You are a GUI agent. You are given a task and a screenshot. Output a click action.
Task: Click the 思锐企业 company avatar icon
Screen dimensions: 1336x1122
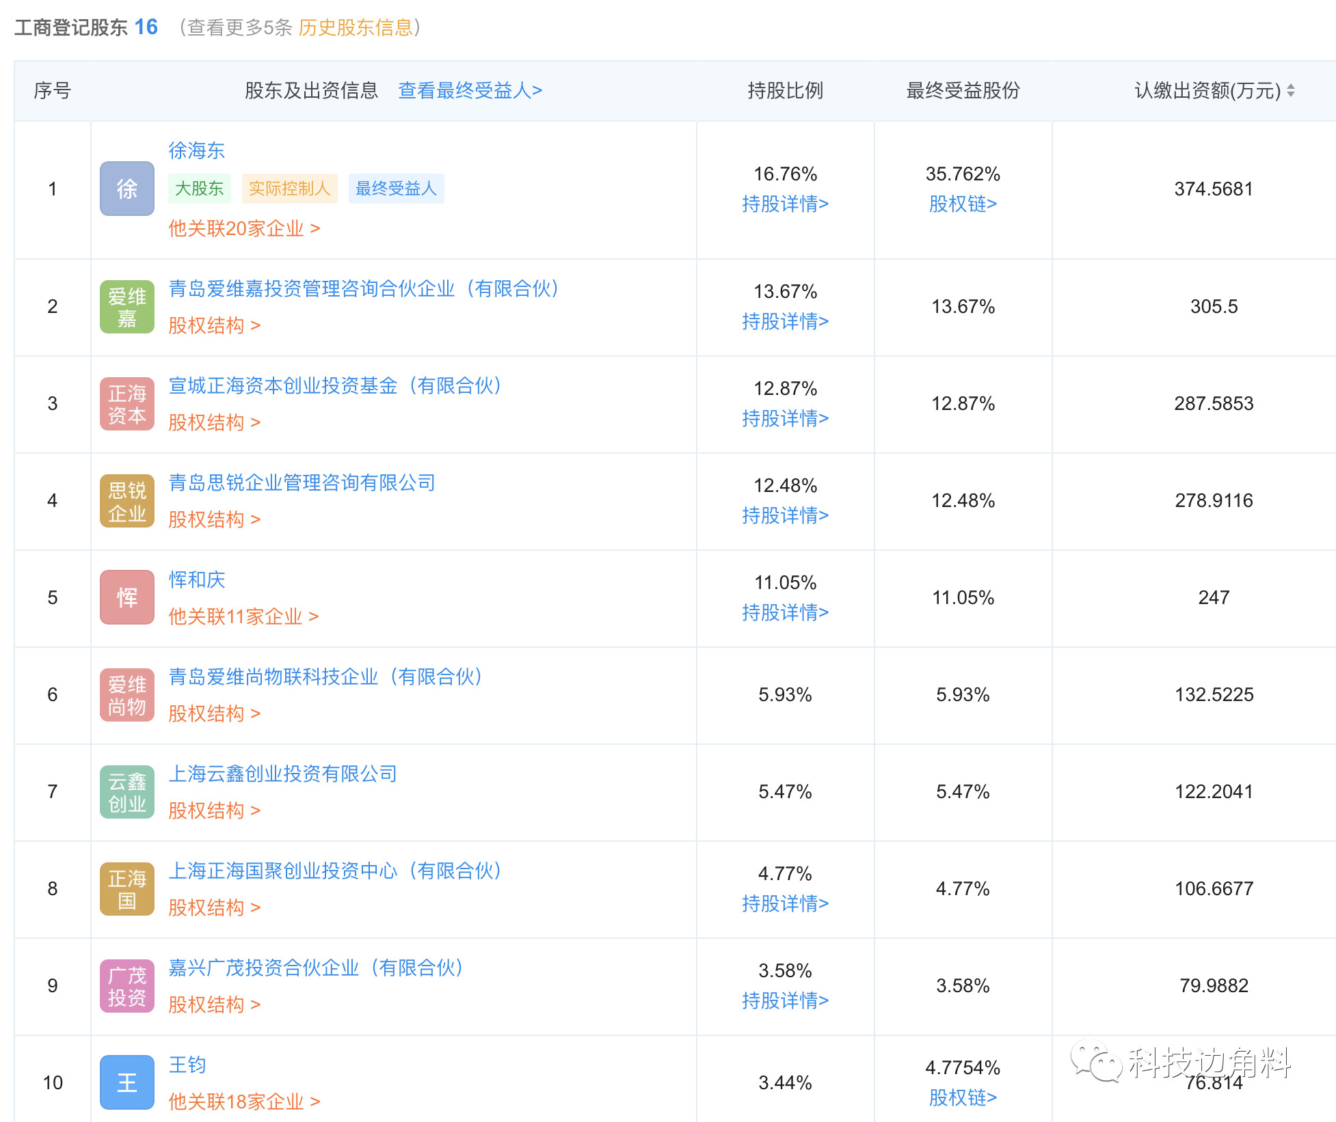[x=127, y=501]
